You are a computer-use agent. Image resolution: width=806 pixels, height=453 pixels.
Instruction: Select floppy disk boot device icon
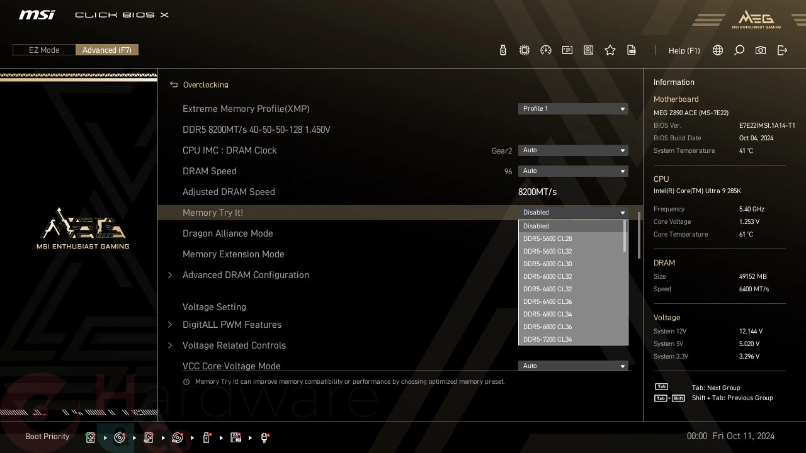tap(236, 437)
